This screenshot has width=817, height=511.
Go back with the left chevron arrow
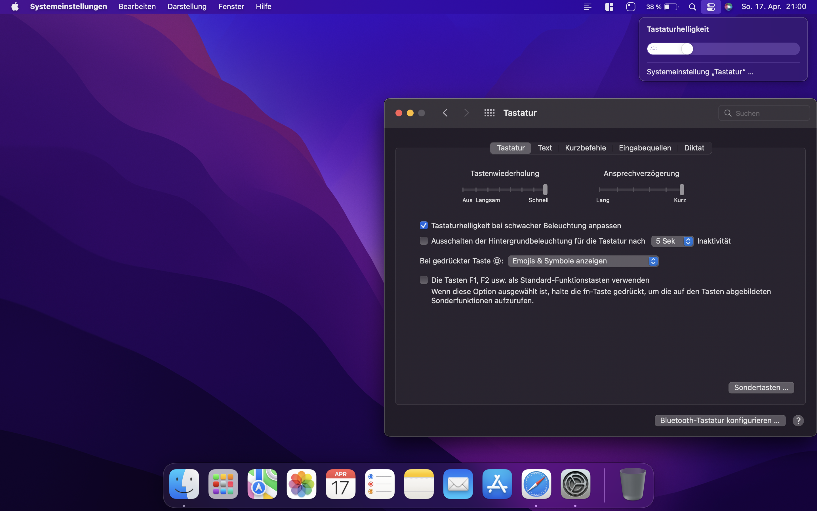click(x=445, y=113)
